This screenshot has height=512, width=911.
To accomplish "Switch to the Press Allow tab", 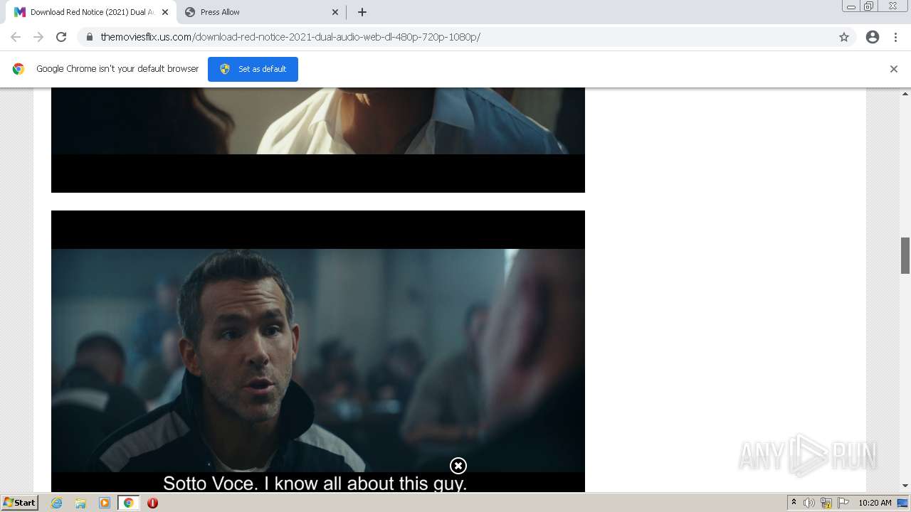I will [262, 12].
